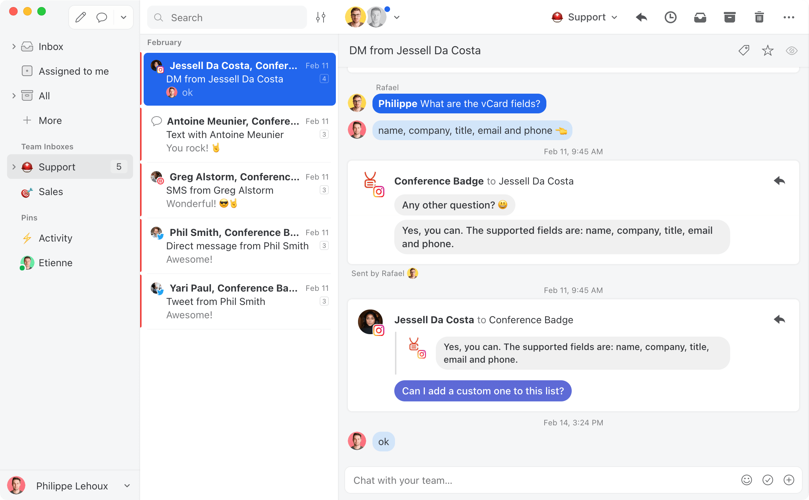Open the filter sliders icon
The height and width of the screenshot is (500, 809).
(321, 17)
